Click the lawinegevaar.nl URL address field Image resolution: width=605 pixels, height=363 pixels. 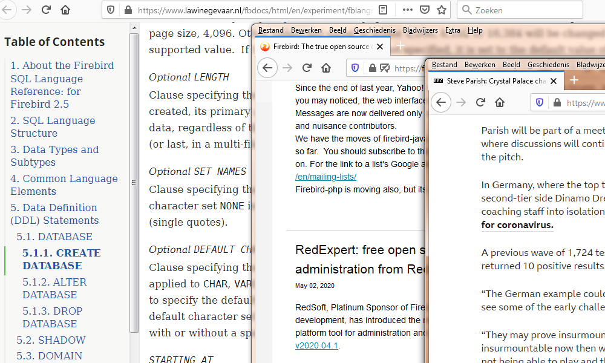(x=254, y=10)
